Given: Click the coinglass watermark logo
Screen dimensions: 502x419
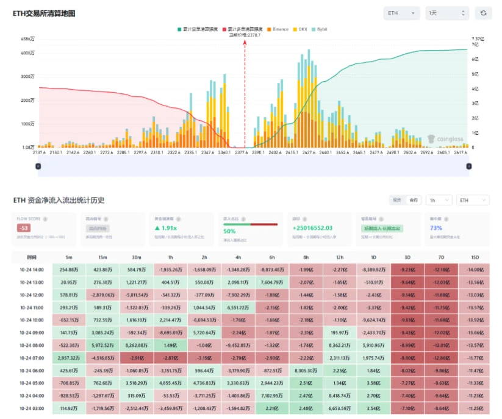Looking at the screenshot, I should [445, 139].
